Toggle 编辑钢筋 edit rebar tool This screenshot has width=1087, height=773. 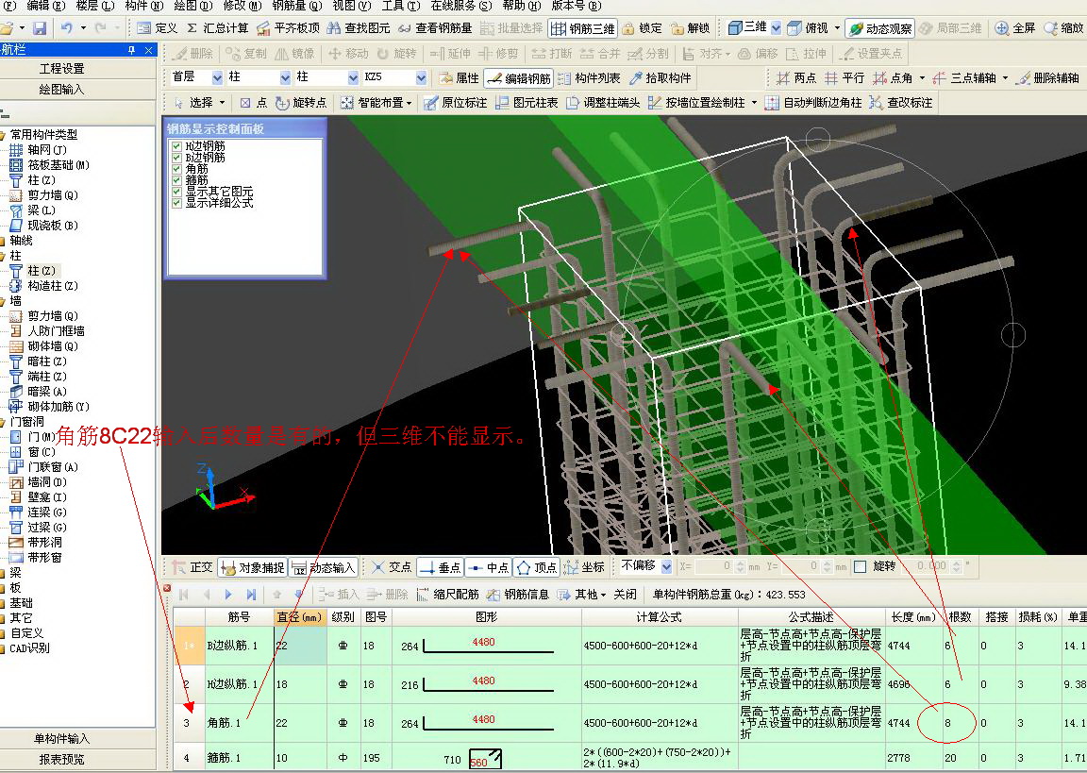coord(518,78)
